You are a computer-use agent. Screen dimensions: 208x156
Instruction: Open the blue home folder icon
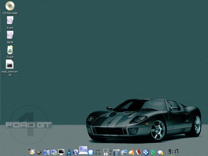pyautogui.click(x=91, y=152)
